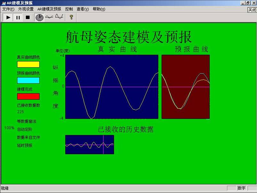Click the 100% progress value
Image resolution: width=257 pixels, height=193 pixels.
(x=9, y=128)
